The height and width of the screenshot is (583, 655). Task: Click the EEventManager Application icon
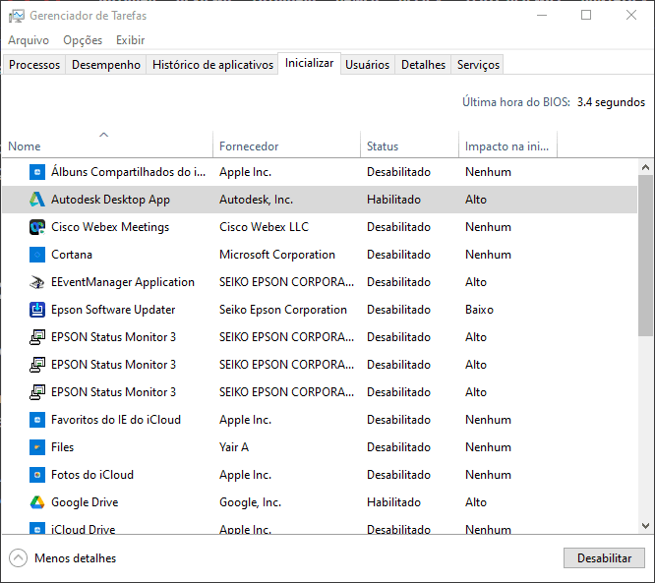click(37, 282)
